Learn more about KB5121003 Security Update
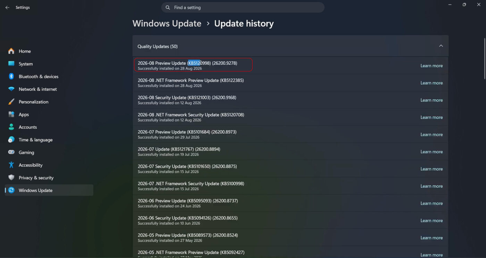 pos(431,100)
